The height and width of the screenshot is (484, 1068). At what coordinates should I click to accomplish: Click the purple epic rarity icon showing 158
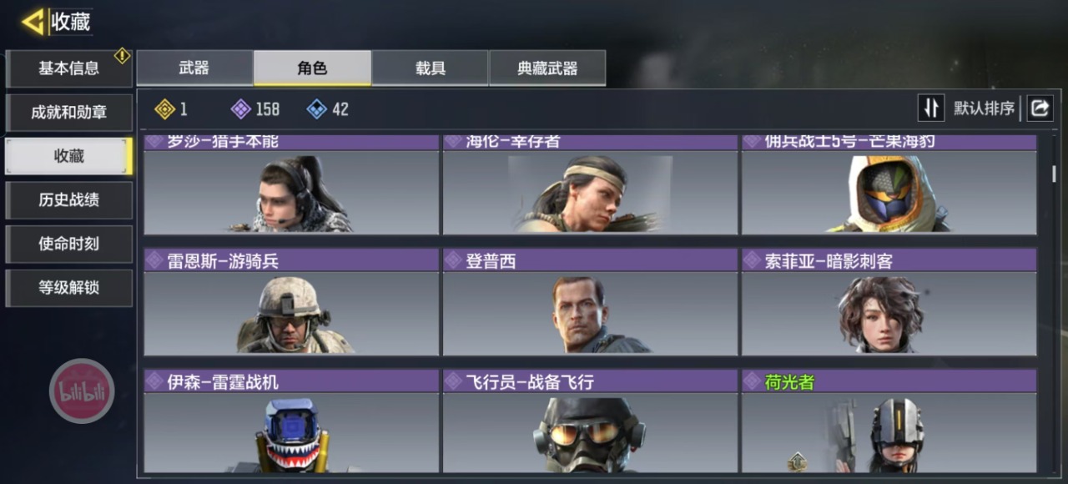pos(240,109)
